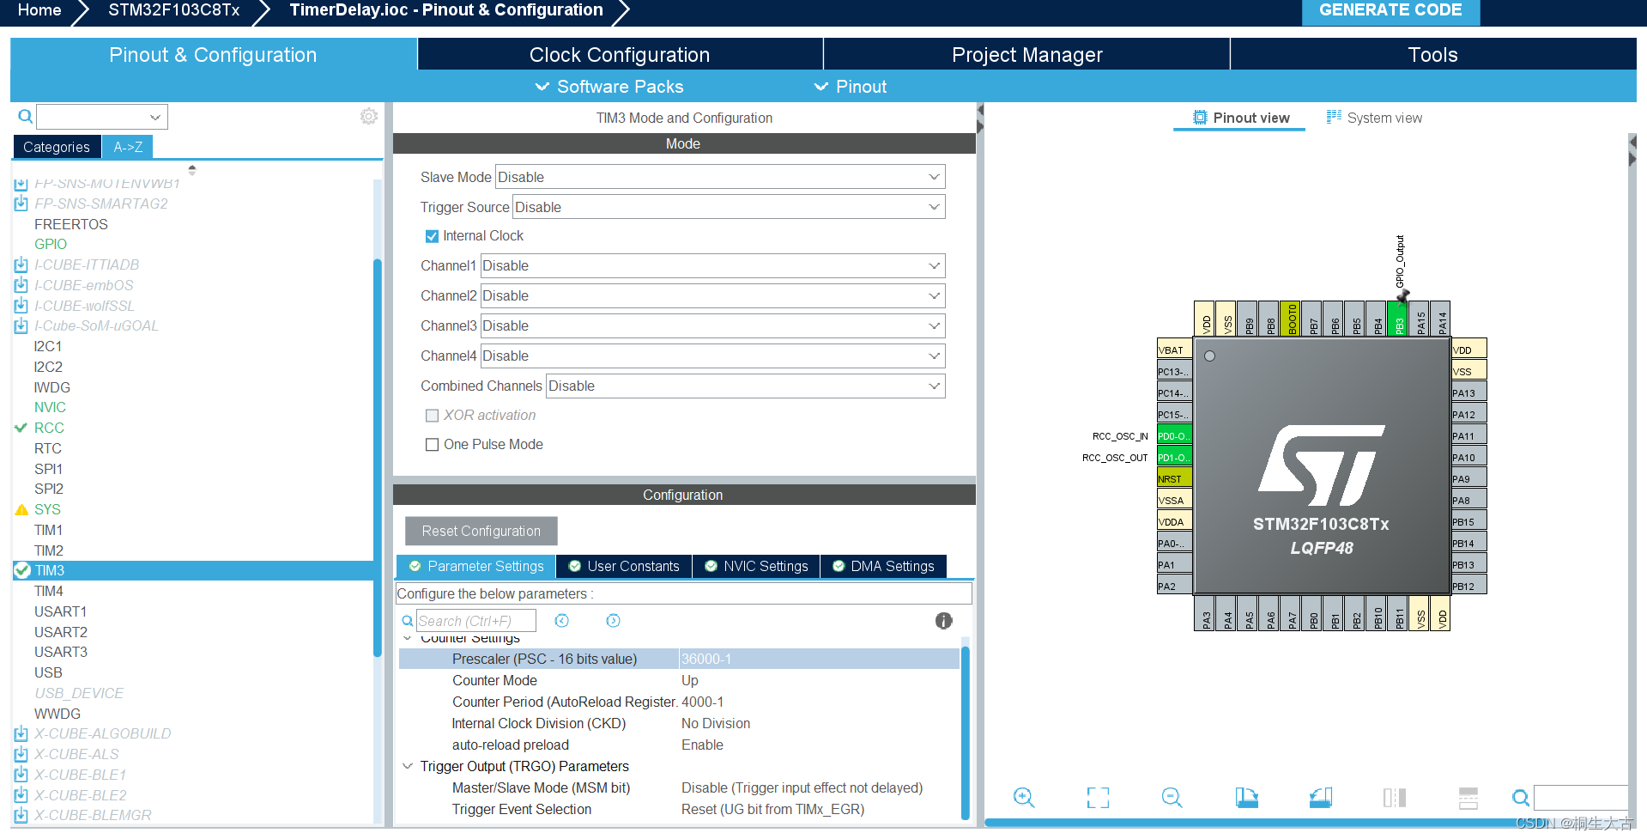
Task: Collapse Trigger Output (TRGO) Parameters section
Action: pos(408,766)
